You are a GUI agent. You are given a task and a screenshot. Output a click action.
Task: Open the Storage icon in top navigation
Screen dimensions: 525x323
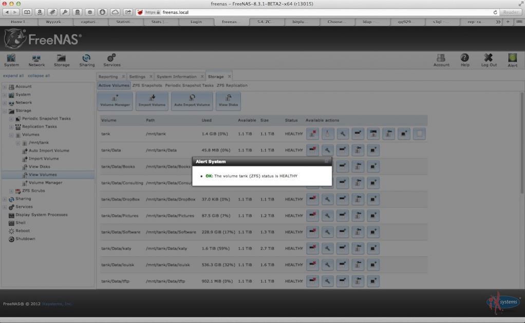click(62, 60)
